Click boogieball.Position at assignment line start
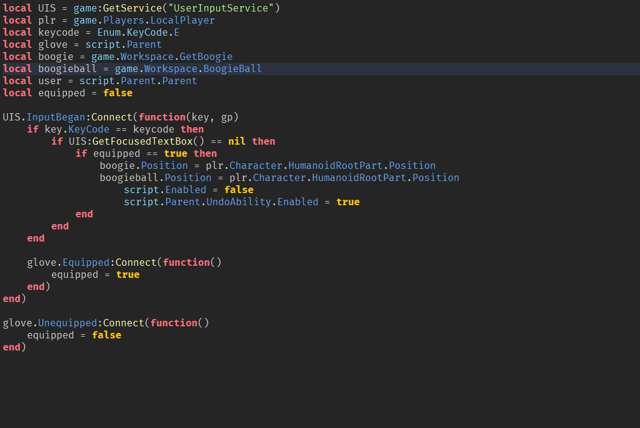 [156, 178]
